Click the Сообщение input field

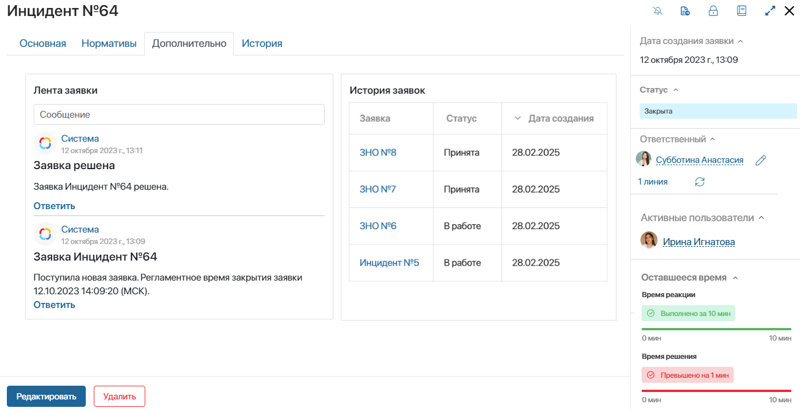179,114
